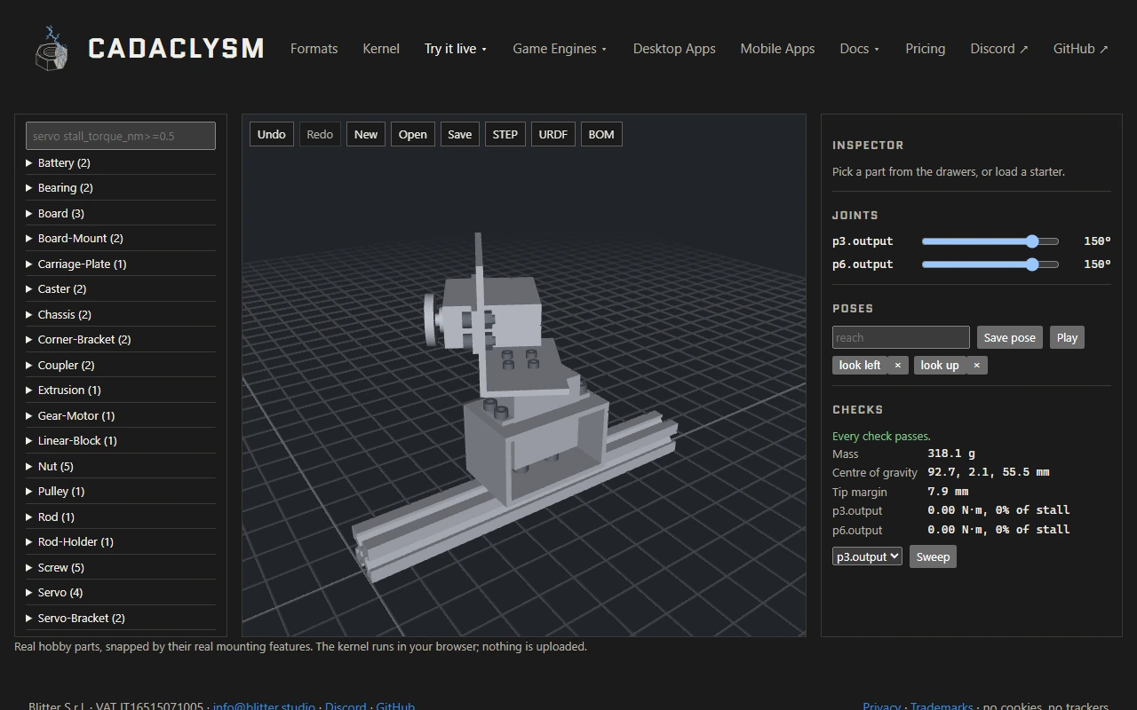Apply the "look left" pose
The width and height of the screenshot is (1137, 710).
pyautogui.click(x=860, y=365)
